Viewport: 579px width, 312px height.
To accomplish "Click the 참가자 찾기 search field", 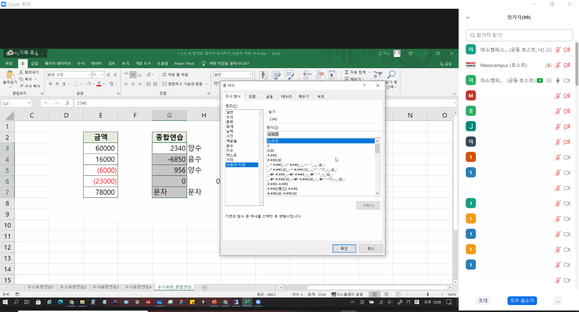I will 519,35.
